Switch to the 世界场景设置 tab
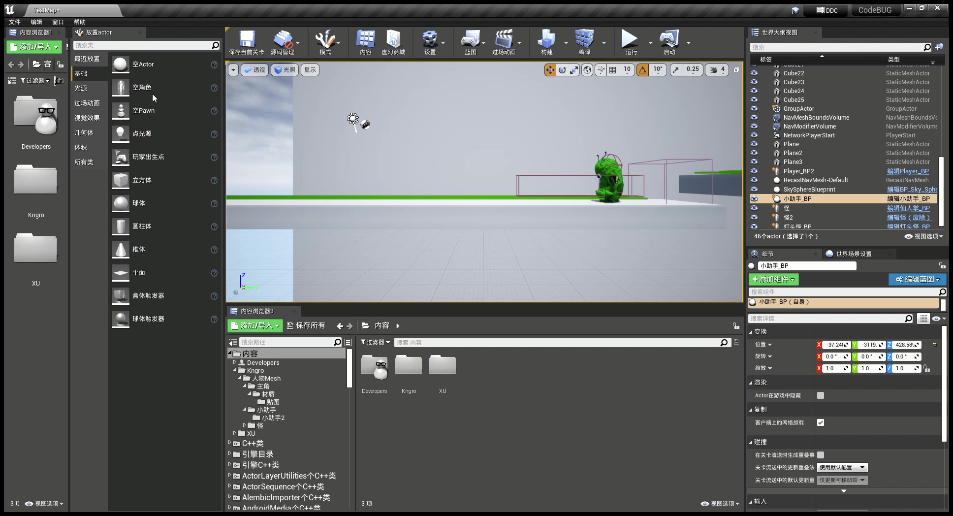 pos(853,254)
